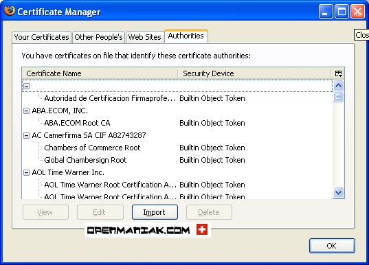Click the Edit button
Image resolution: width=369 pixels, height=265 pixels.
(x=100, y=212)
